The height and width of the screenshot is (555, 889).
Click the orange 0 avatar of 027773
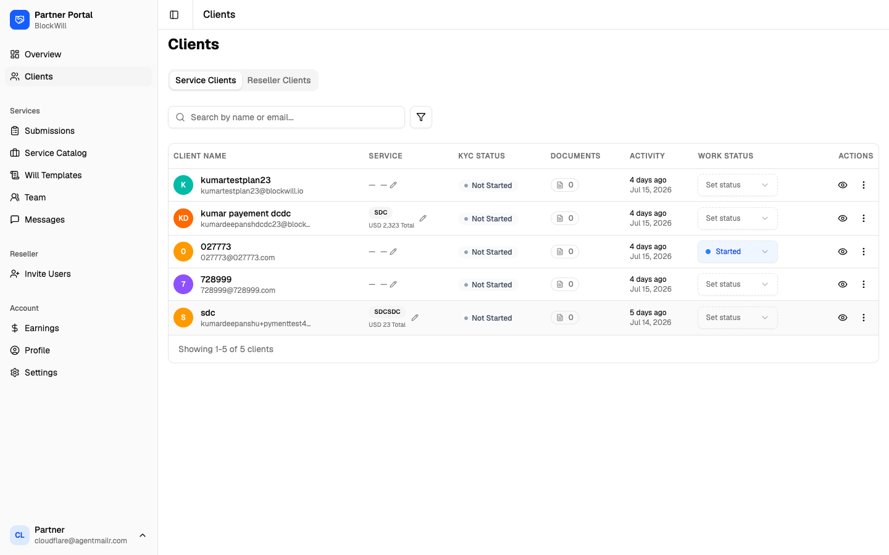[183, 252]
